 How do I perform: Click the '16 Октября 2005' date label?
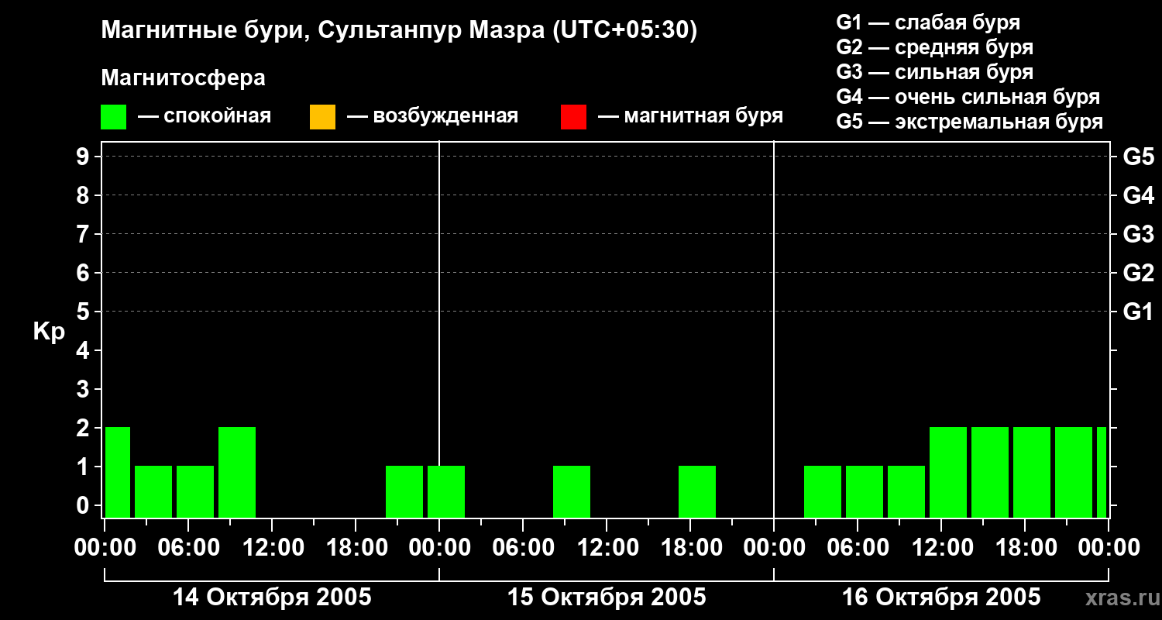941,598
